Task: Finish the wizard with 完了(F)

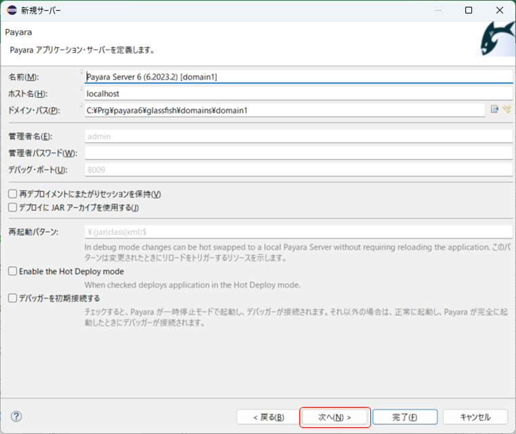Action: pyautogui.click(x=405, y=417)
